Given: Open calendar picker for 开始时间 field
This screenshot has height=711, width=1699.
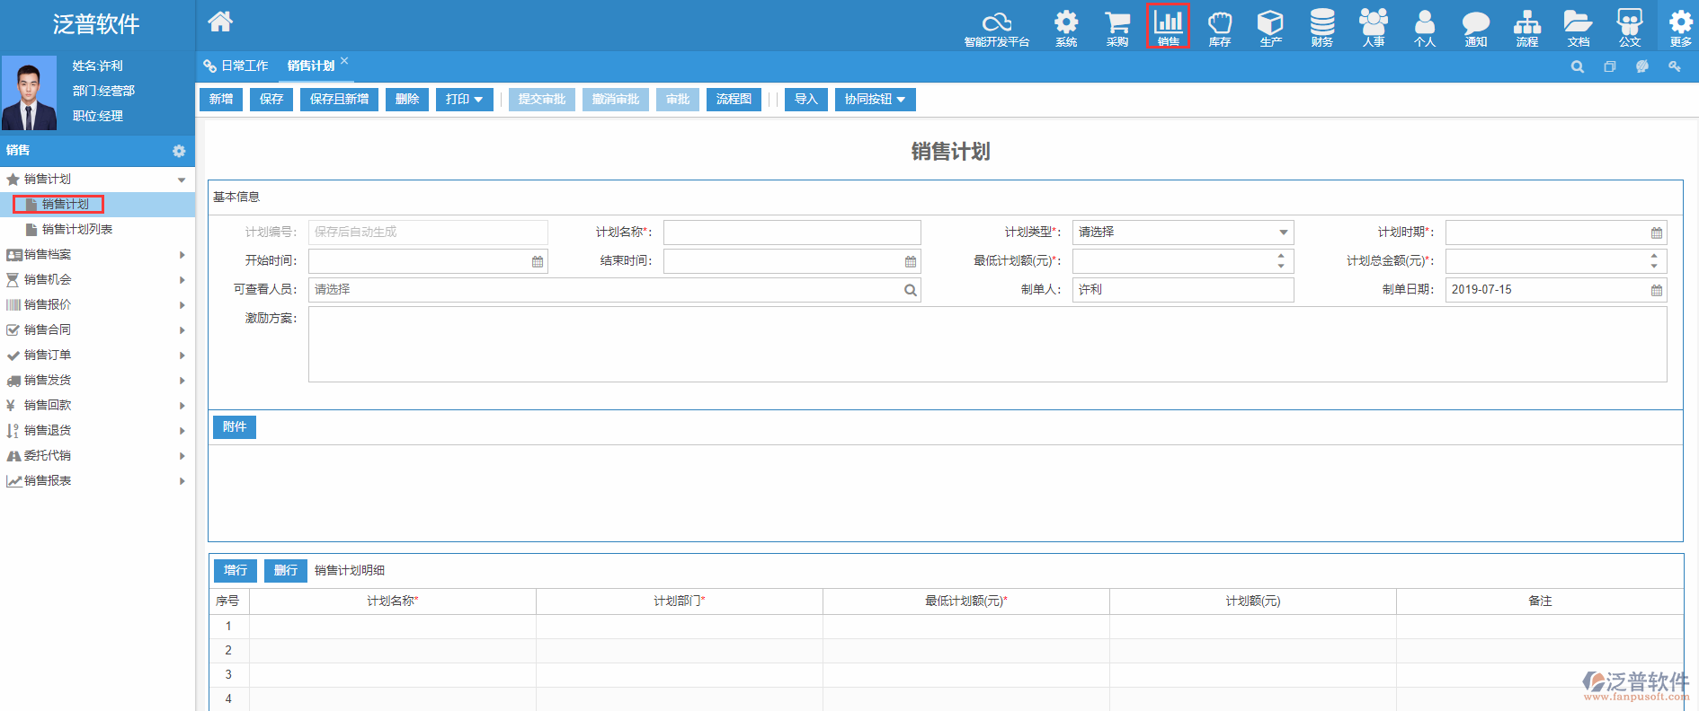Looking at the screenshot, I should tap(538, 261).
